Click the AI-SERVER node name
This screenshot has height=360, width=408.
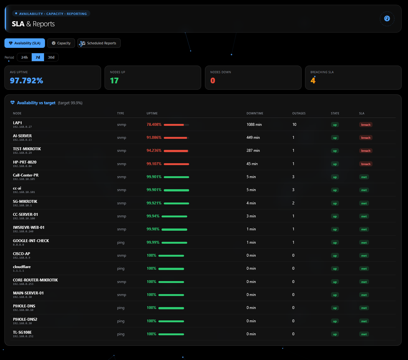22,136
